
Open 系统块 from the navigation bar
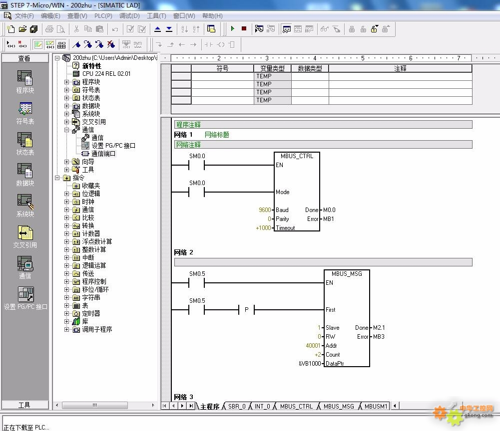point(25,206)
